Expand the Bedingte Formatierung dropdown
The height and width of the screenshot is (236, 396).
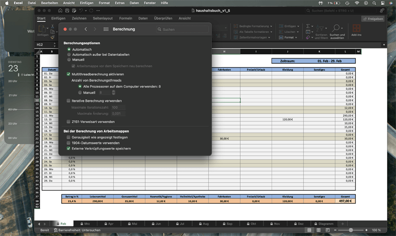click(x=273, y=26)
